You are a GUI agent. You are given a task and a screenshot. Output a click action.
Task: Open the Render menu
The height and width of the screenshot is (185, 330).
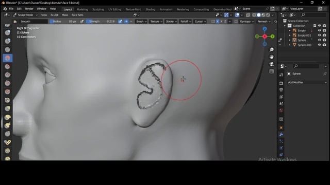(x=29, y=9)
